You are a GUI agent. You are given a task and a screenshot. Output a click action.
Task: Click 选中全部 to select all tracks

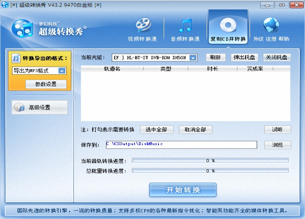pos(156,130)
